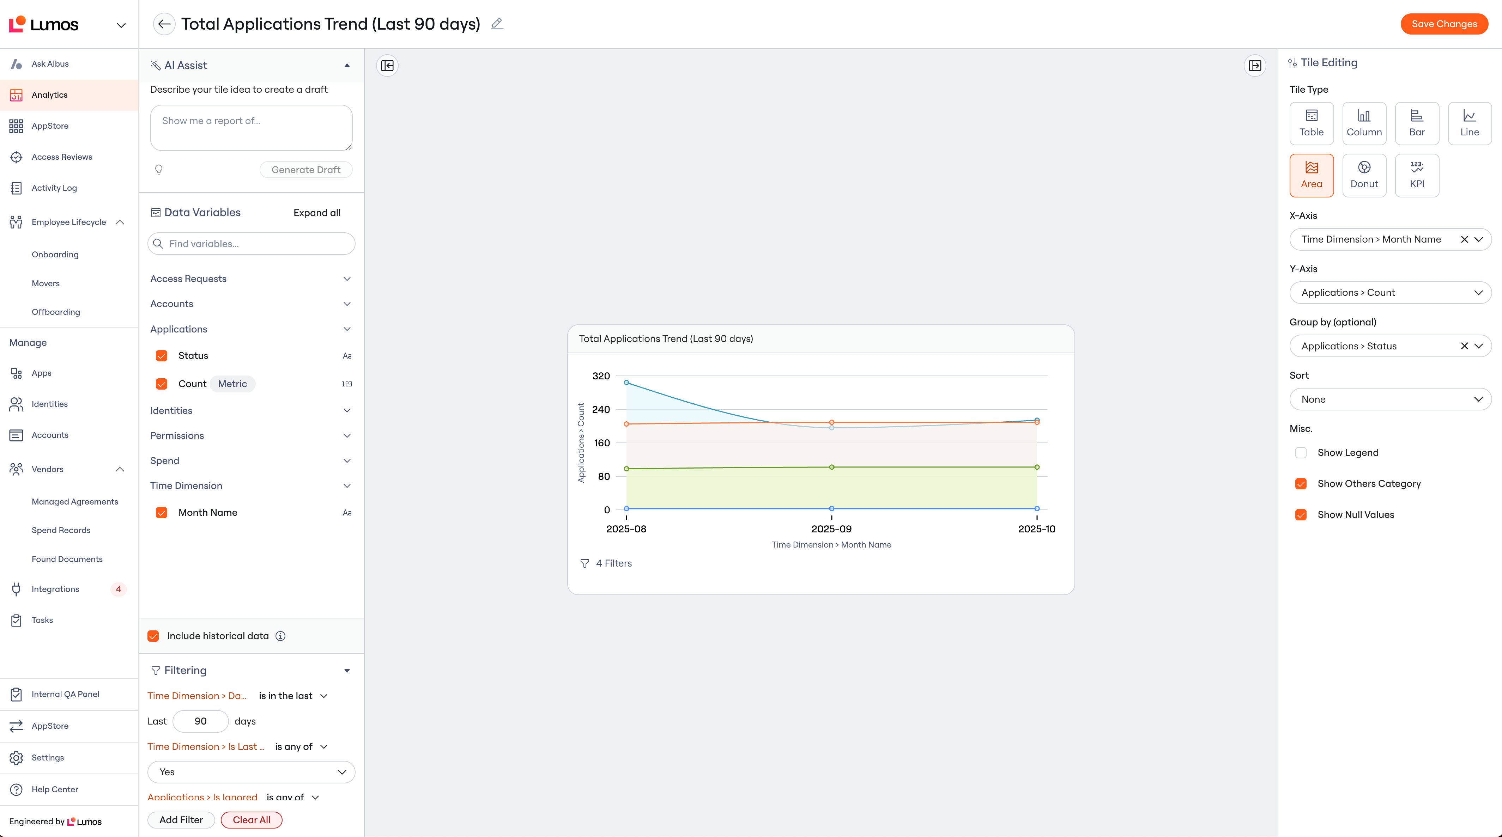Image resolution: width=1502 pixels, height=837 pixels.
Task: Open the Activity Log page
Action: point(69,188)
